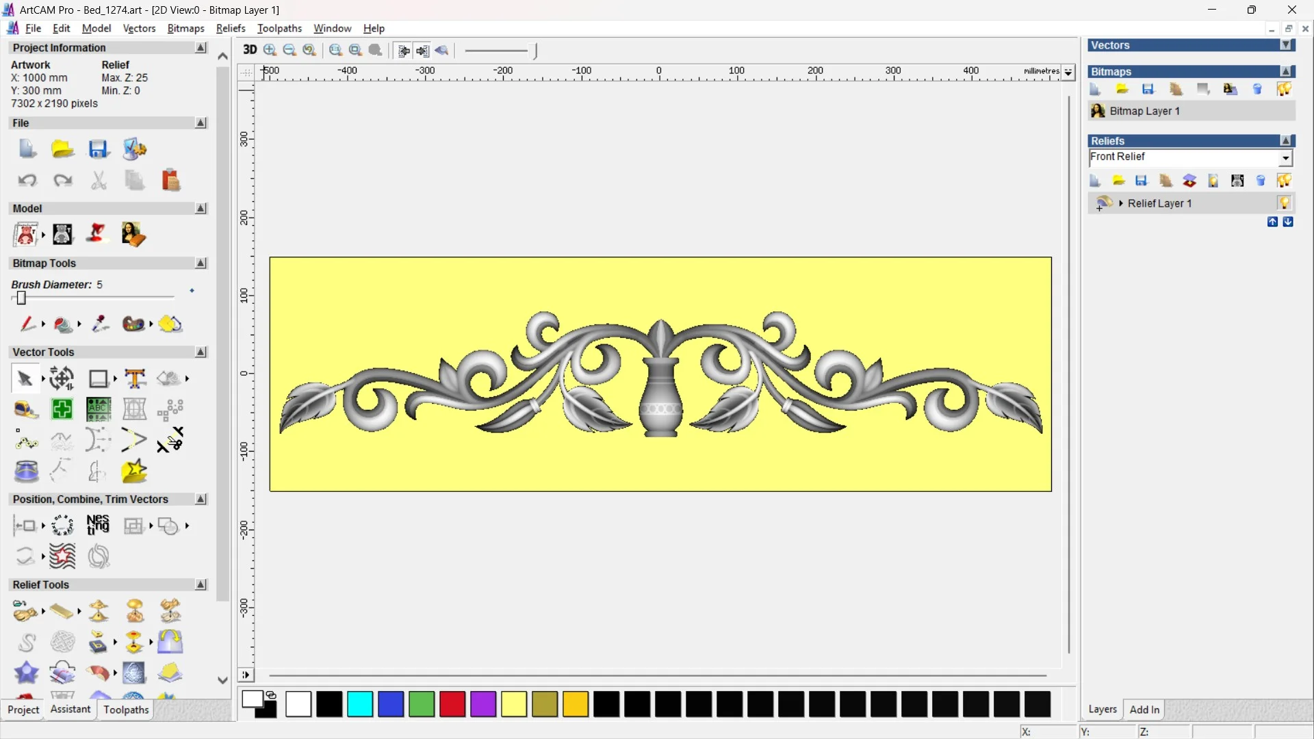Click the Undo arrow icon
1314x739 pixels.
tap(27, 181)
